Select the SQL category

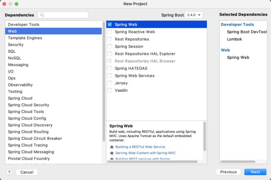(x=53, y=51)
